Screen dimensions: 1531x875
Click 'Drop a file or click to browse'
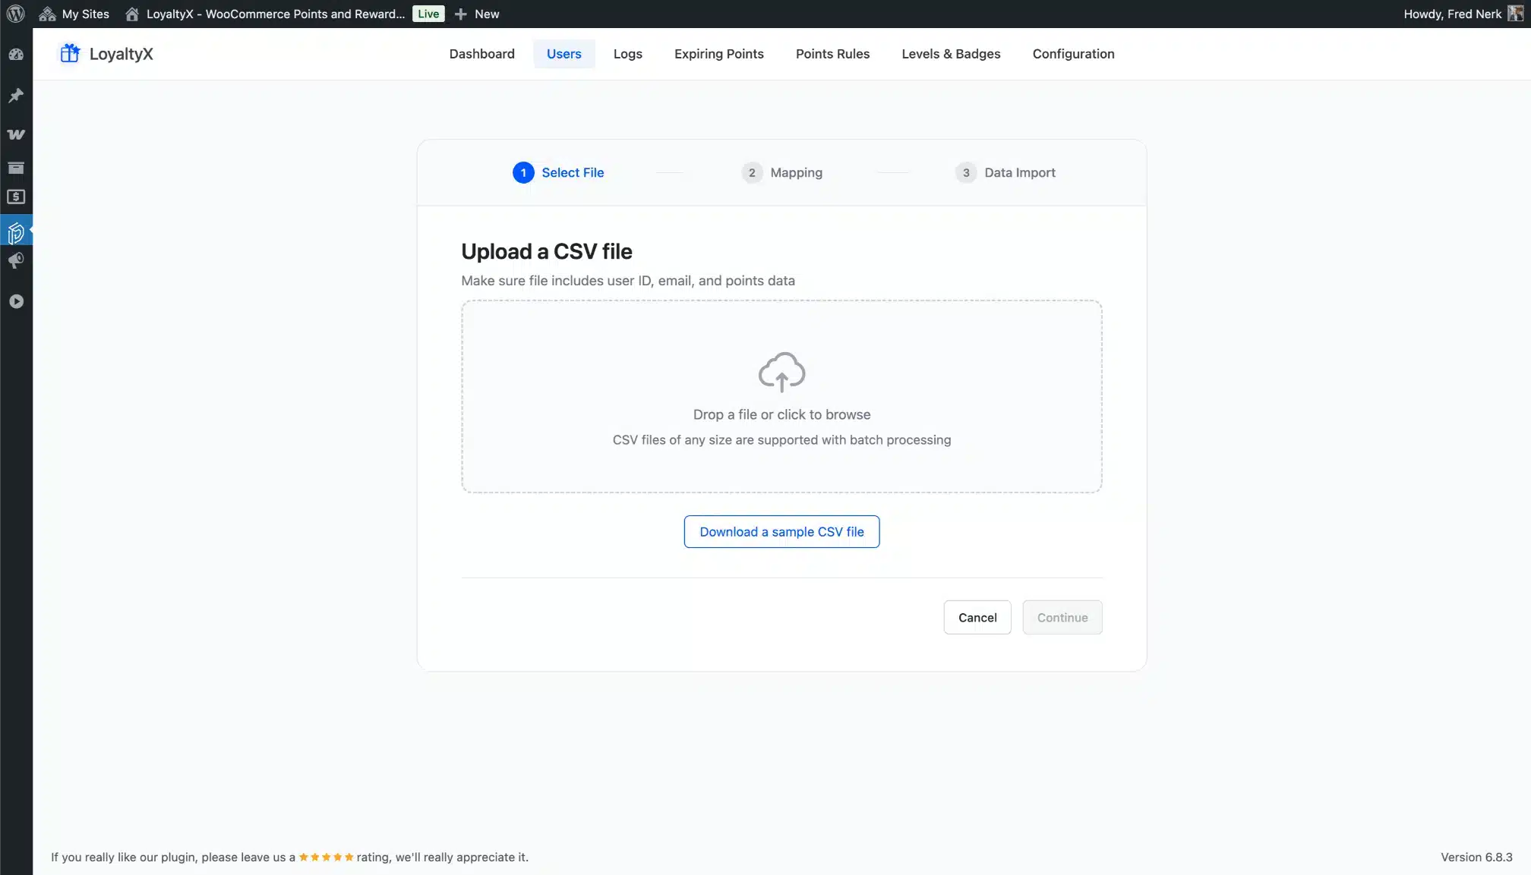point(781,414)
